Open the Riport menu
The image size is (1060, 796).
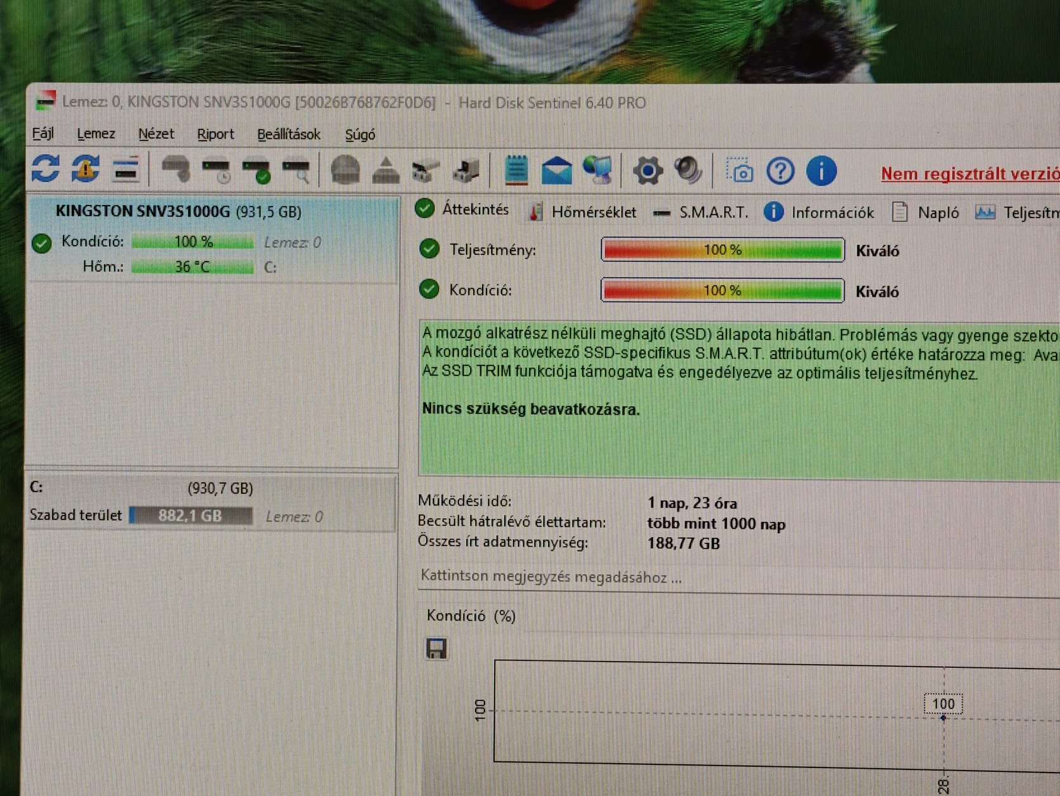tap(216, 134)
